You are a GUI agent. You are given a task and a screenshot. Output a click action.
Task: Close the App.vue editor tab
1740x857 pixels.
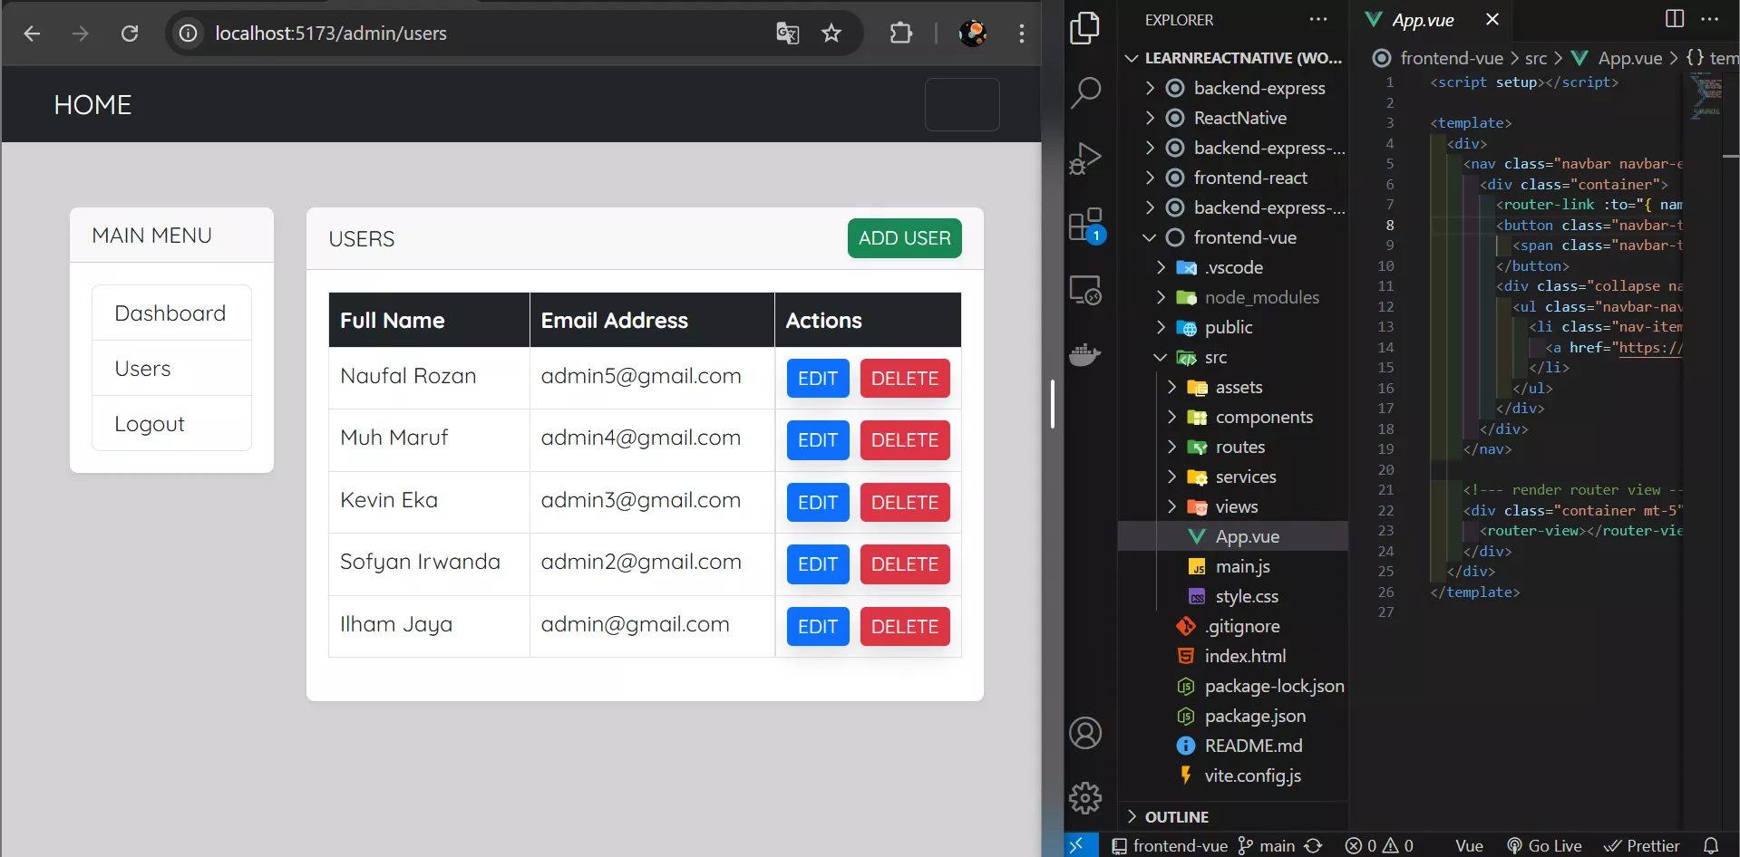tap(1492, 19)
